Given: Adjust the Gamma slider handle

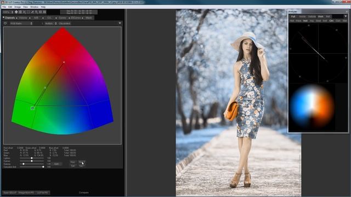Looking at the screenshot, I should 24,164.
